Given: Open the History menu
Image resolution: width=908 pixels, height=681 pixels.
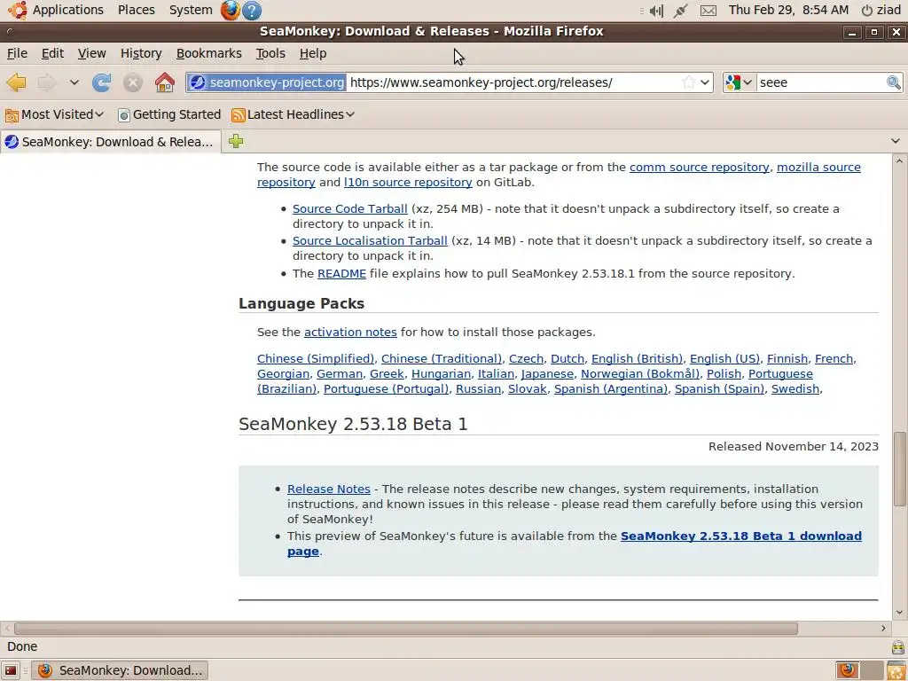Looking at the screenshot, I should point(141,53).
